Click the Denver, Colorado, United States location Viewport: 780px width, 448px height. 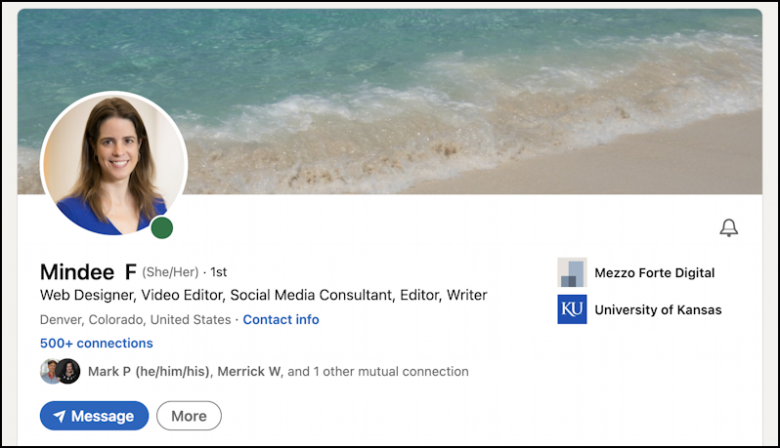click(135, 319)
